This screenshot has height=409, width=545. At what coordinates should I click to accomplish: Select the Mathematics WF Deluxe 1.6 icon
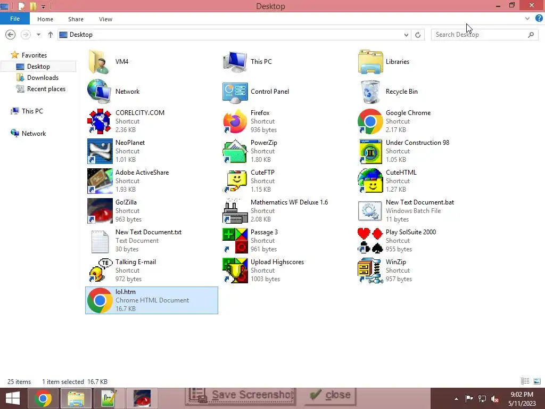click(235, 211)
